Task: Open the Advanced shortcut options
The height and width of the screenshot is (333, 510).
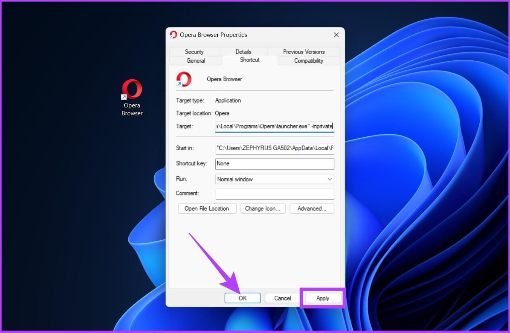Action: point(312,209)
